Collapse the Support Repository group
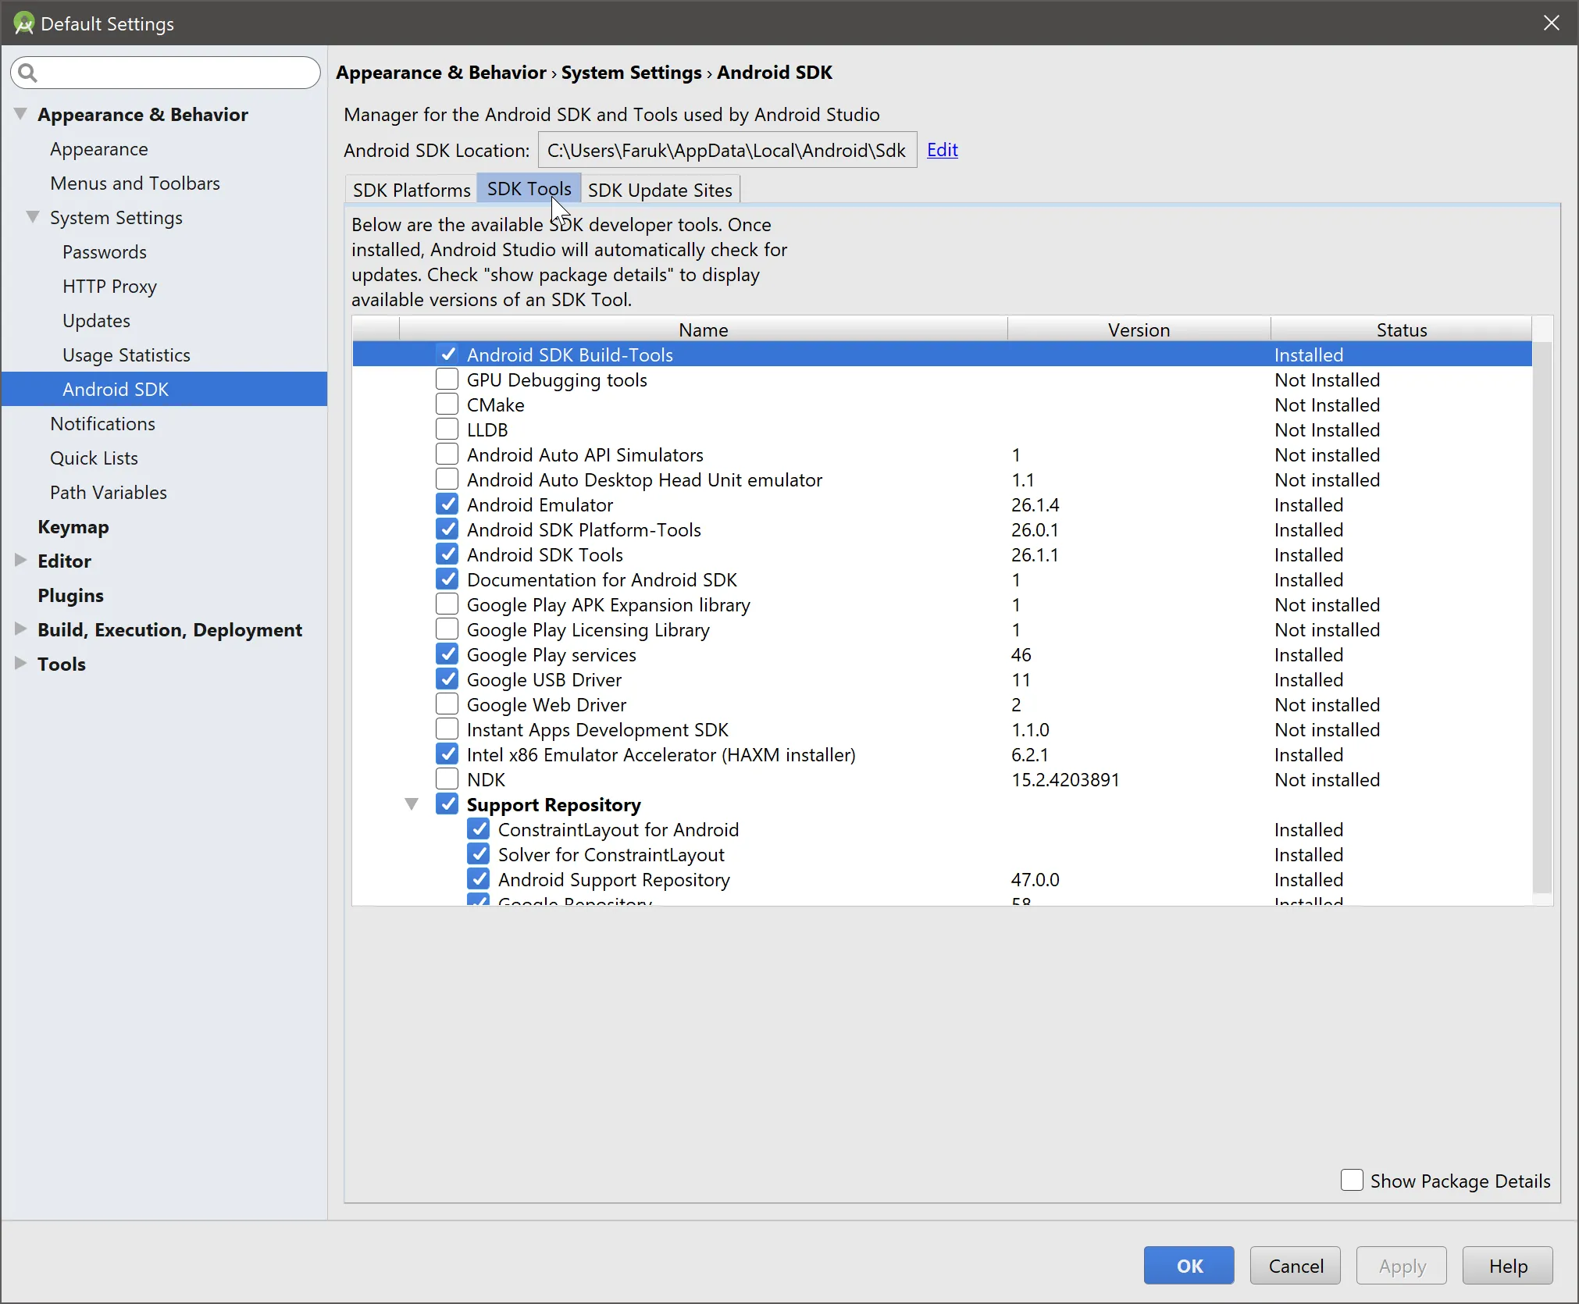Viewport: 1579px width, 1304px height. (x=412, y=803)
